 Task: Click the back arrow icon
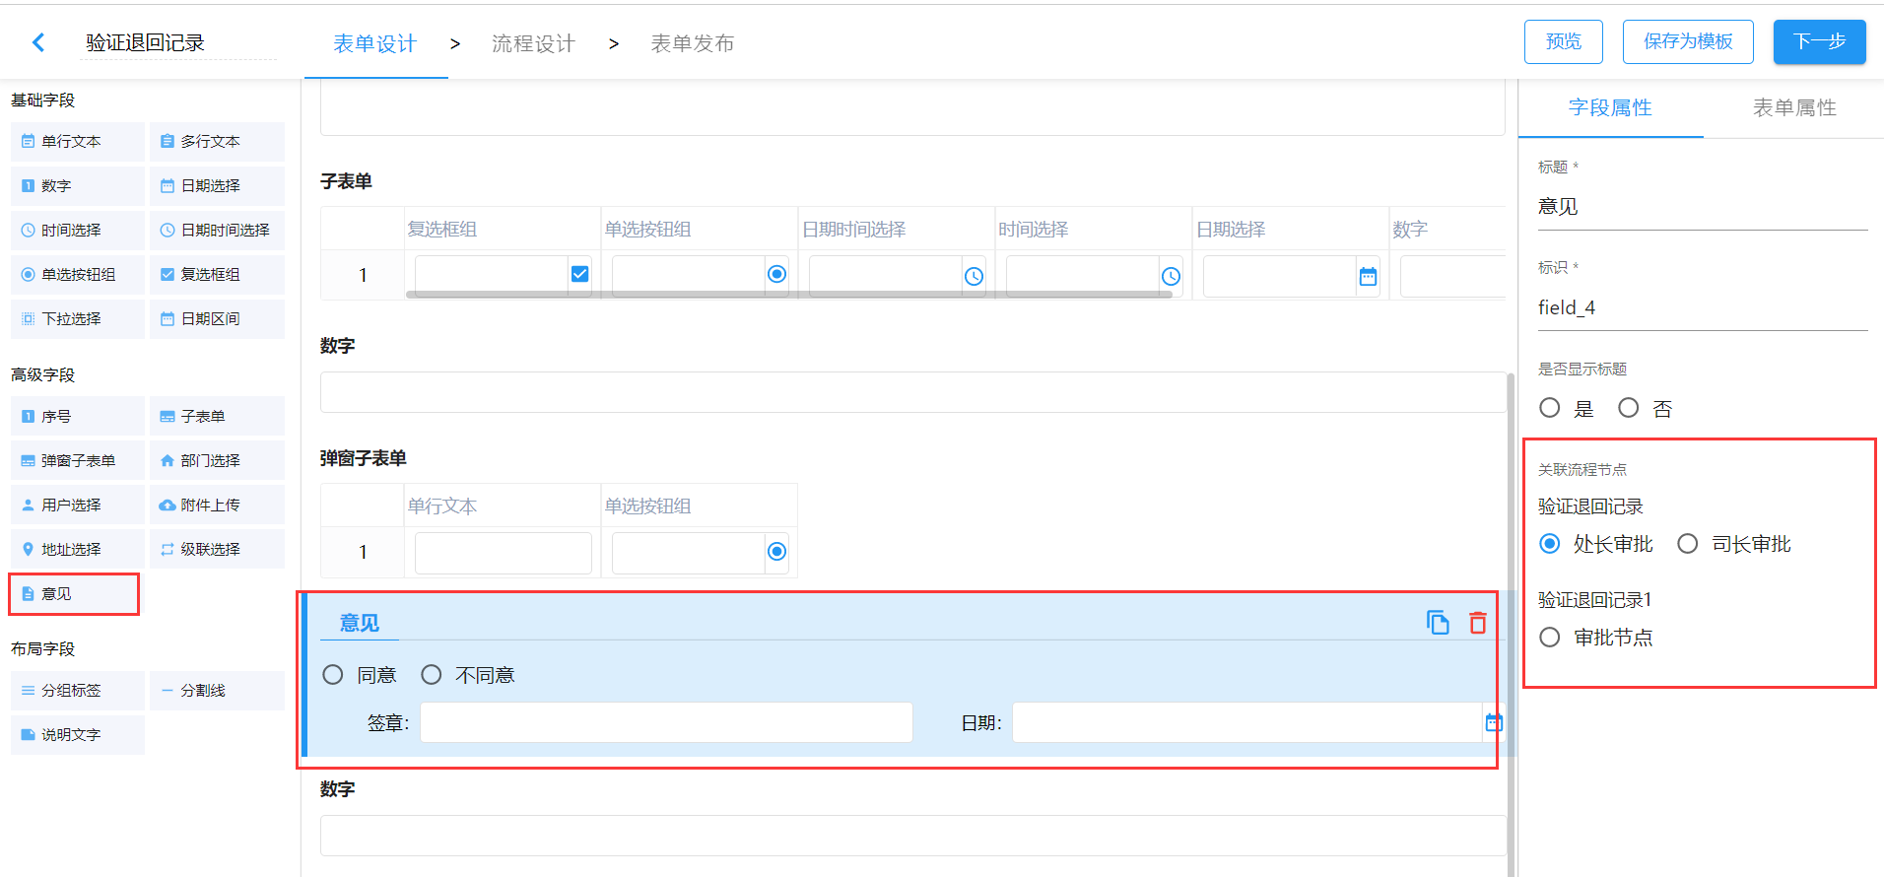(x=38, y=42)
